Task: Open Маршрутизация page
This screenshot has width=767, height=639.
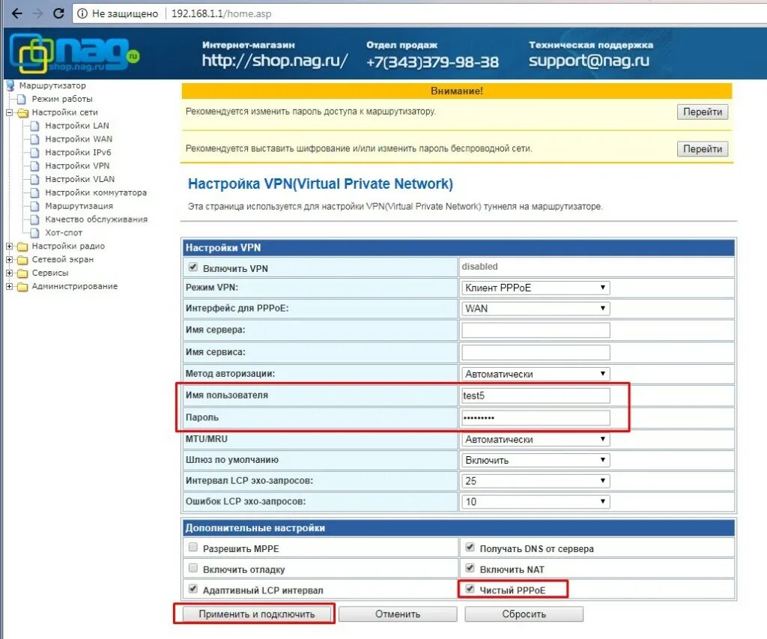Action: [x=79, y=206]
